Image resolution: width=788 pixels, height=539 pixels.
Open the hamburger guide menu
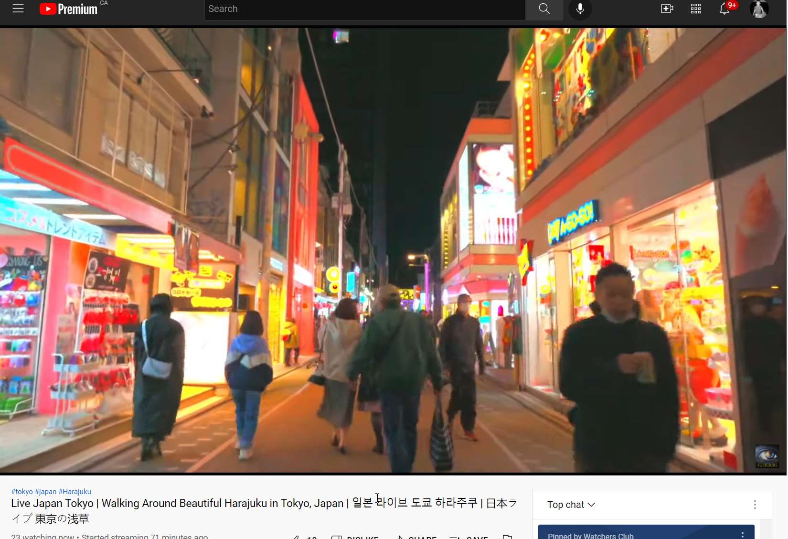point(18,9)
